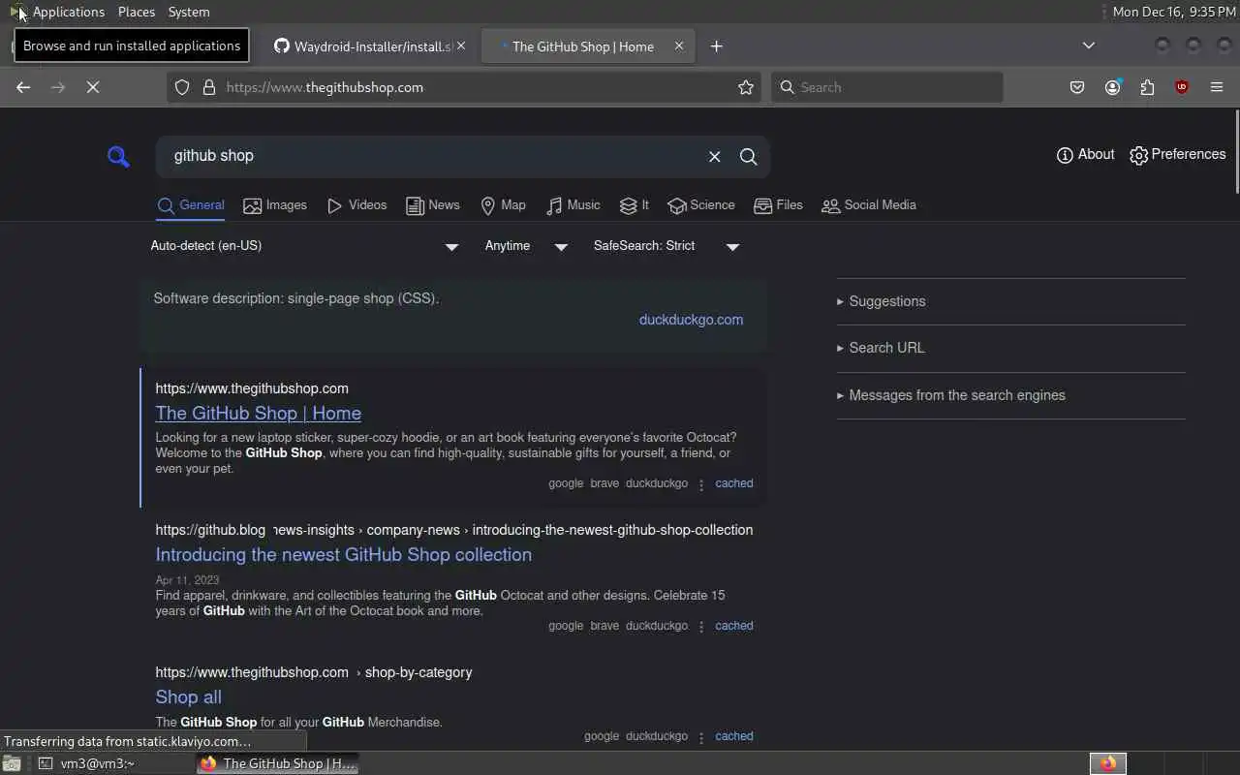Open the Applications menu

(58, 12)
